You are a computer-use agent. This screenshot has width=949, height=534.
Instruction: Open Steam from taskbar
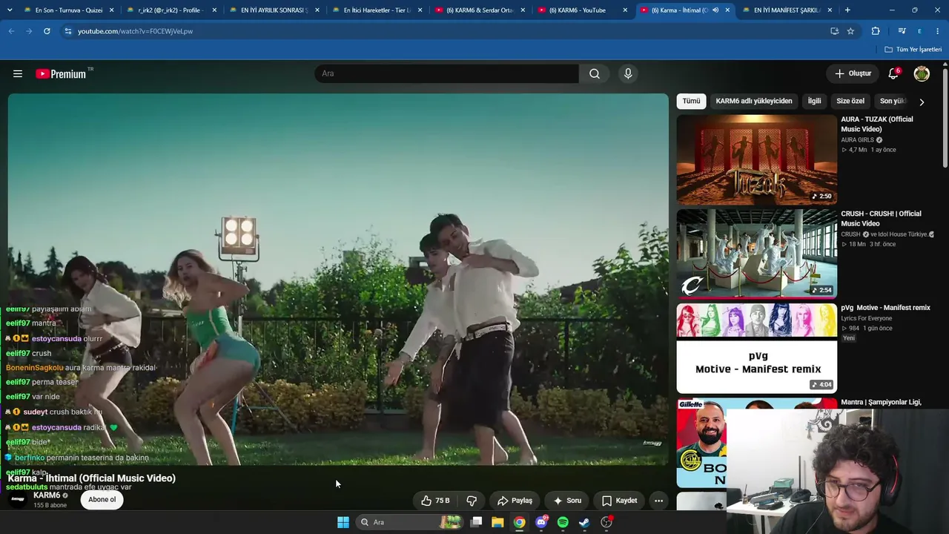click(584, 522)
